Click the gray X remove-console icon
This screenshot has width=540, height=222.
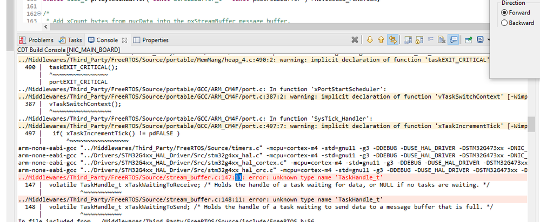355,40
